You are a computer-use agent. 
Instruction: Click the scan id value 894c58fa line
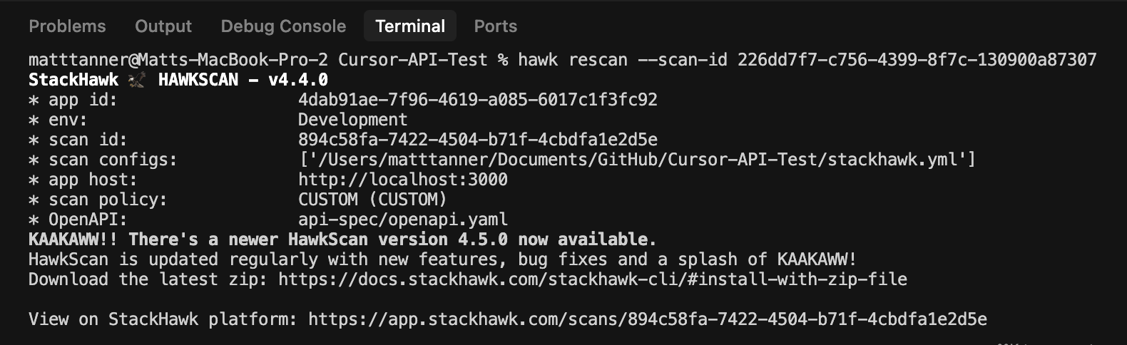point(478,140)
